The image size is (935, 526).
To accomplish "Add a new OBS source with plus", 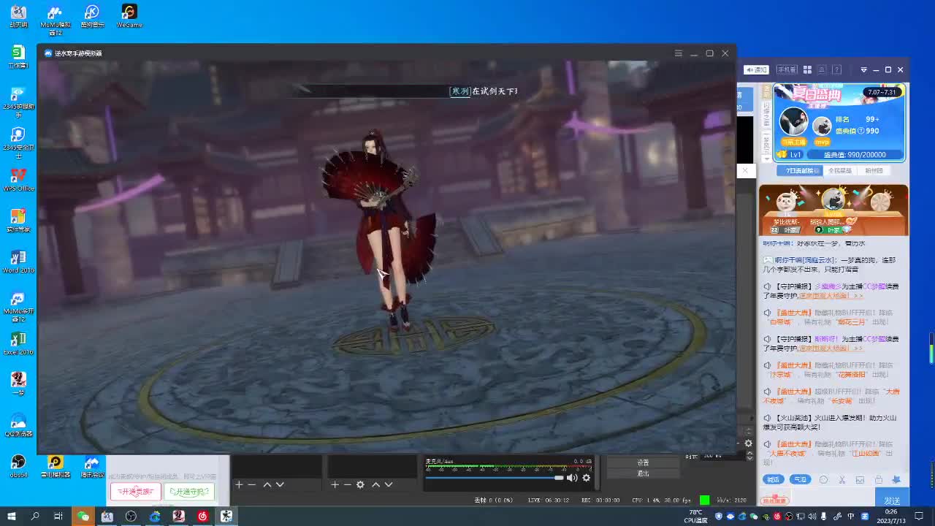I will 335,484.
